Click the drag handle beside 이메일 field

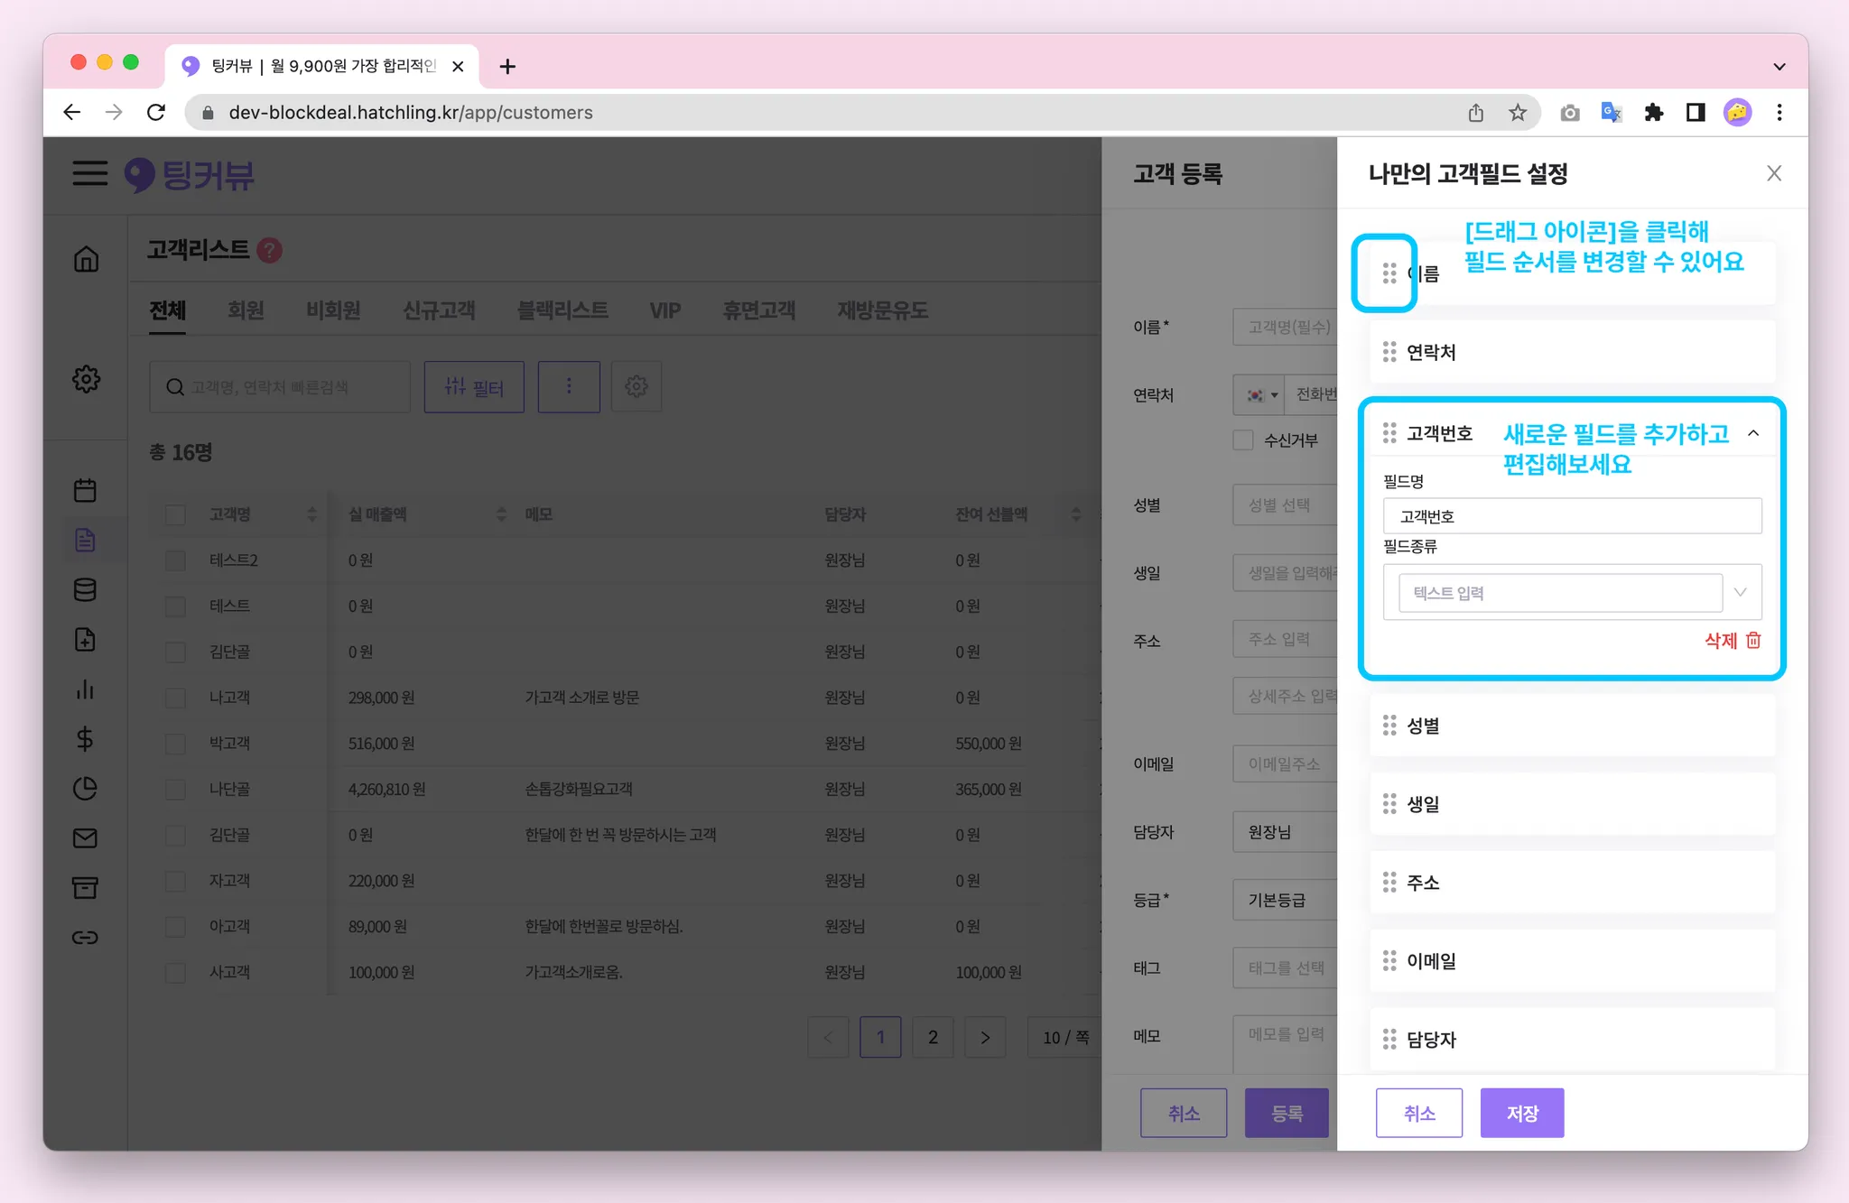click(1389, 961)
